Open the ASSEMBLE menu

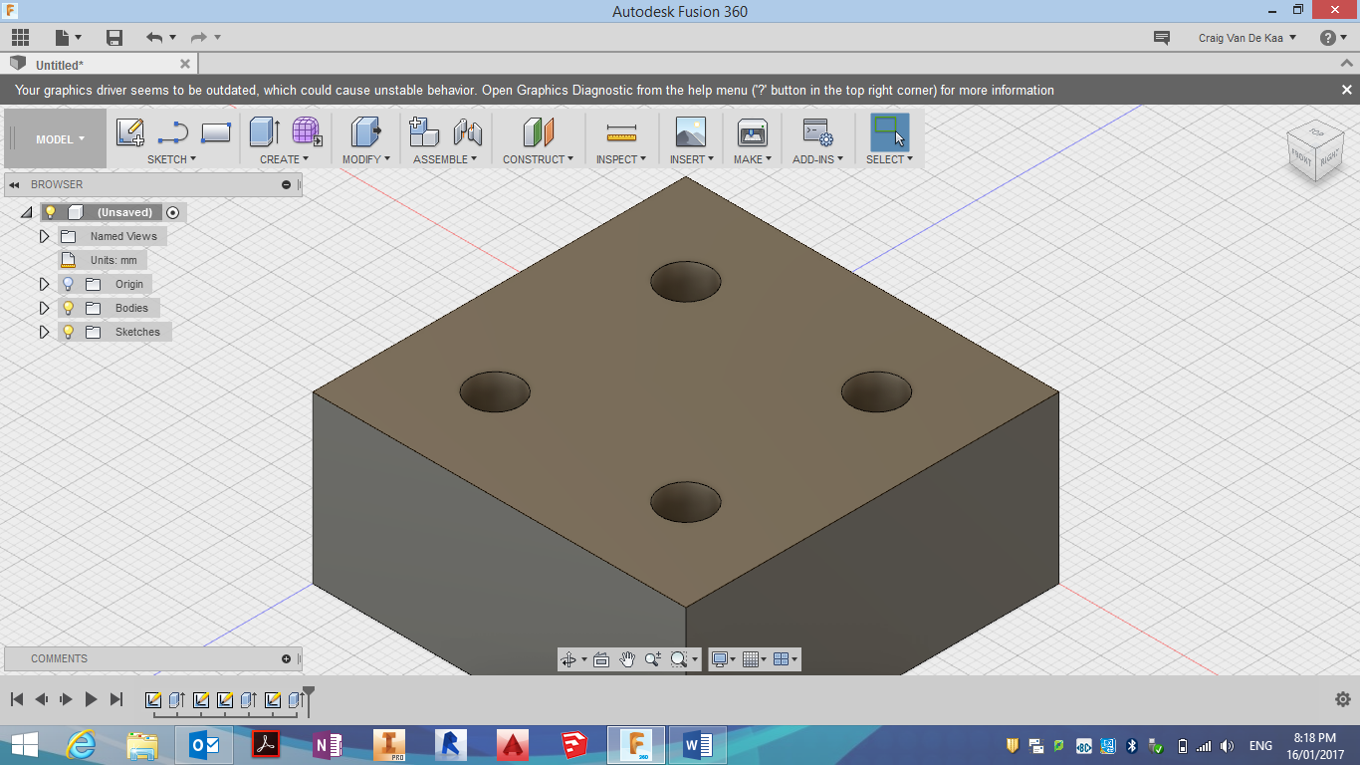coord(445,159)
